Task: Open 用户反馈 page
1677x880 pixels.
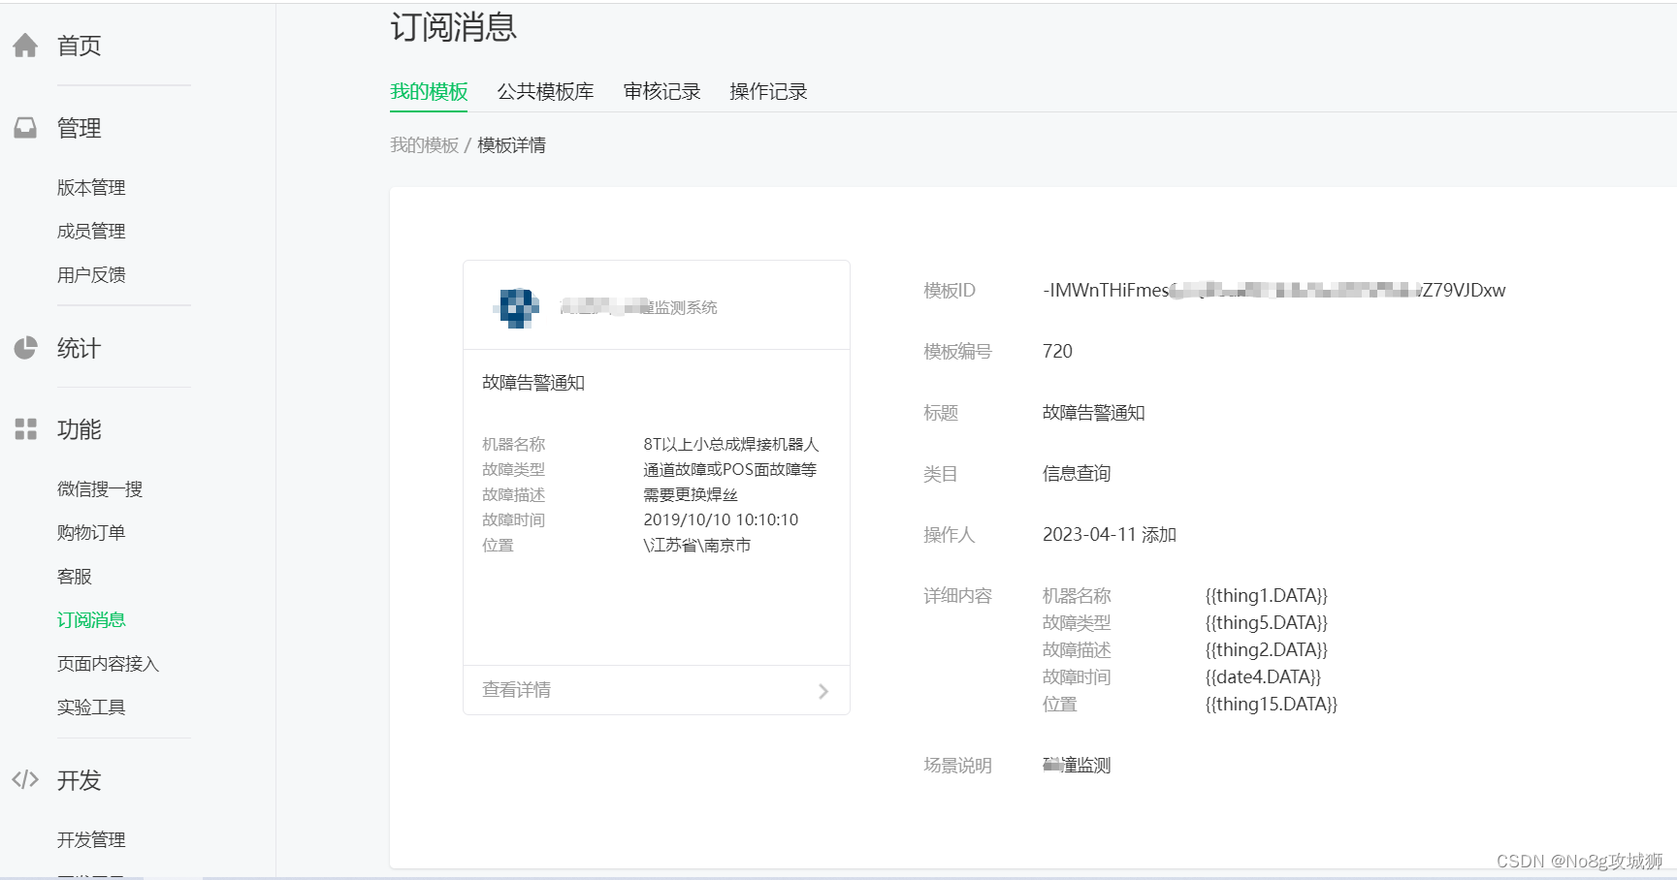Action: (x=91, y=275)
